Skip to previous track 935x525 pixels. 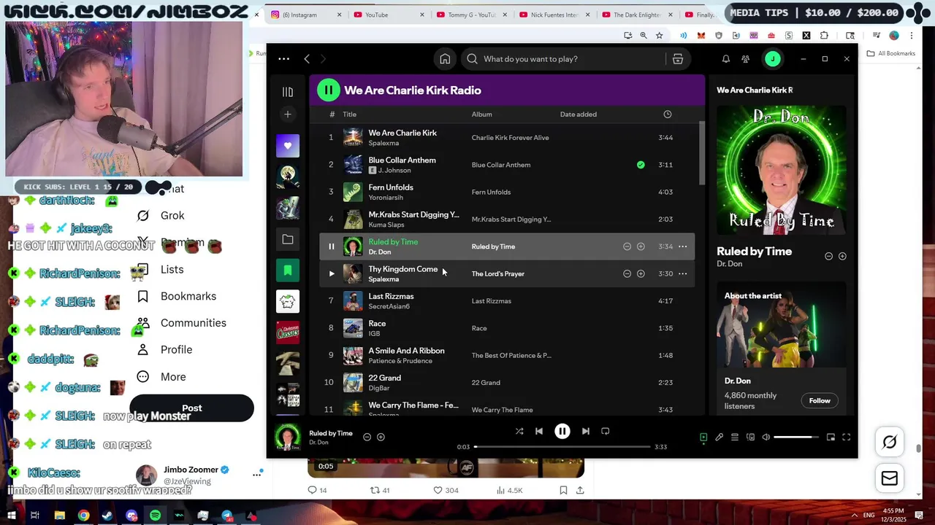[539, 431]
